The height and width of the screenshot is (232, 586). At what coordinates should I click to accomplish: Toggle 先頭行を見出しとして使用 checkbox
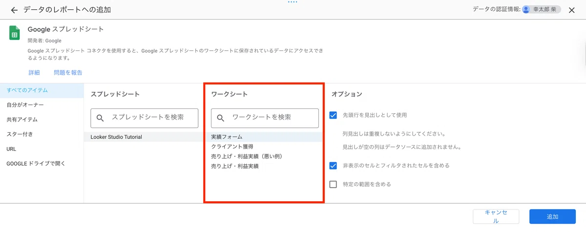click(x=333, y=115)
